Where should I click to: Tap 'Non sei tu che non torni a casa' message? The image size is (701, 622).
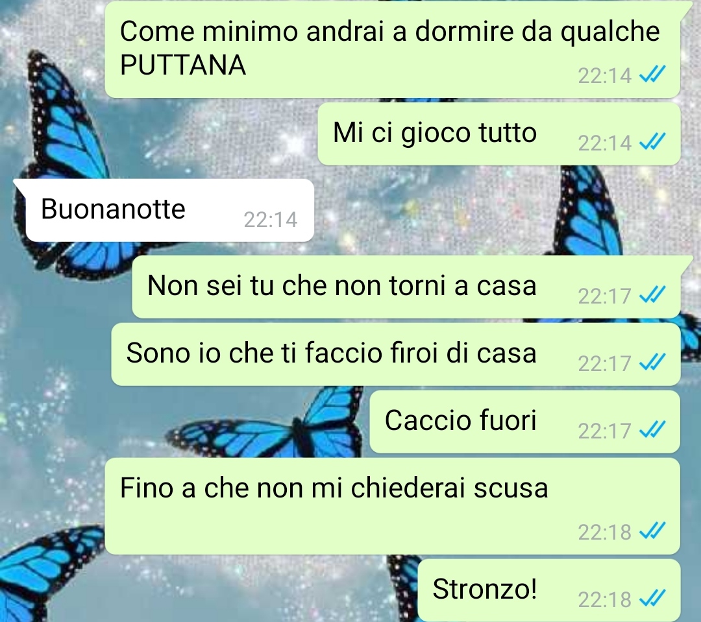click(x=406, y=287)
